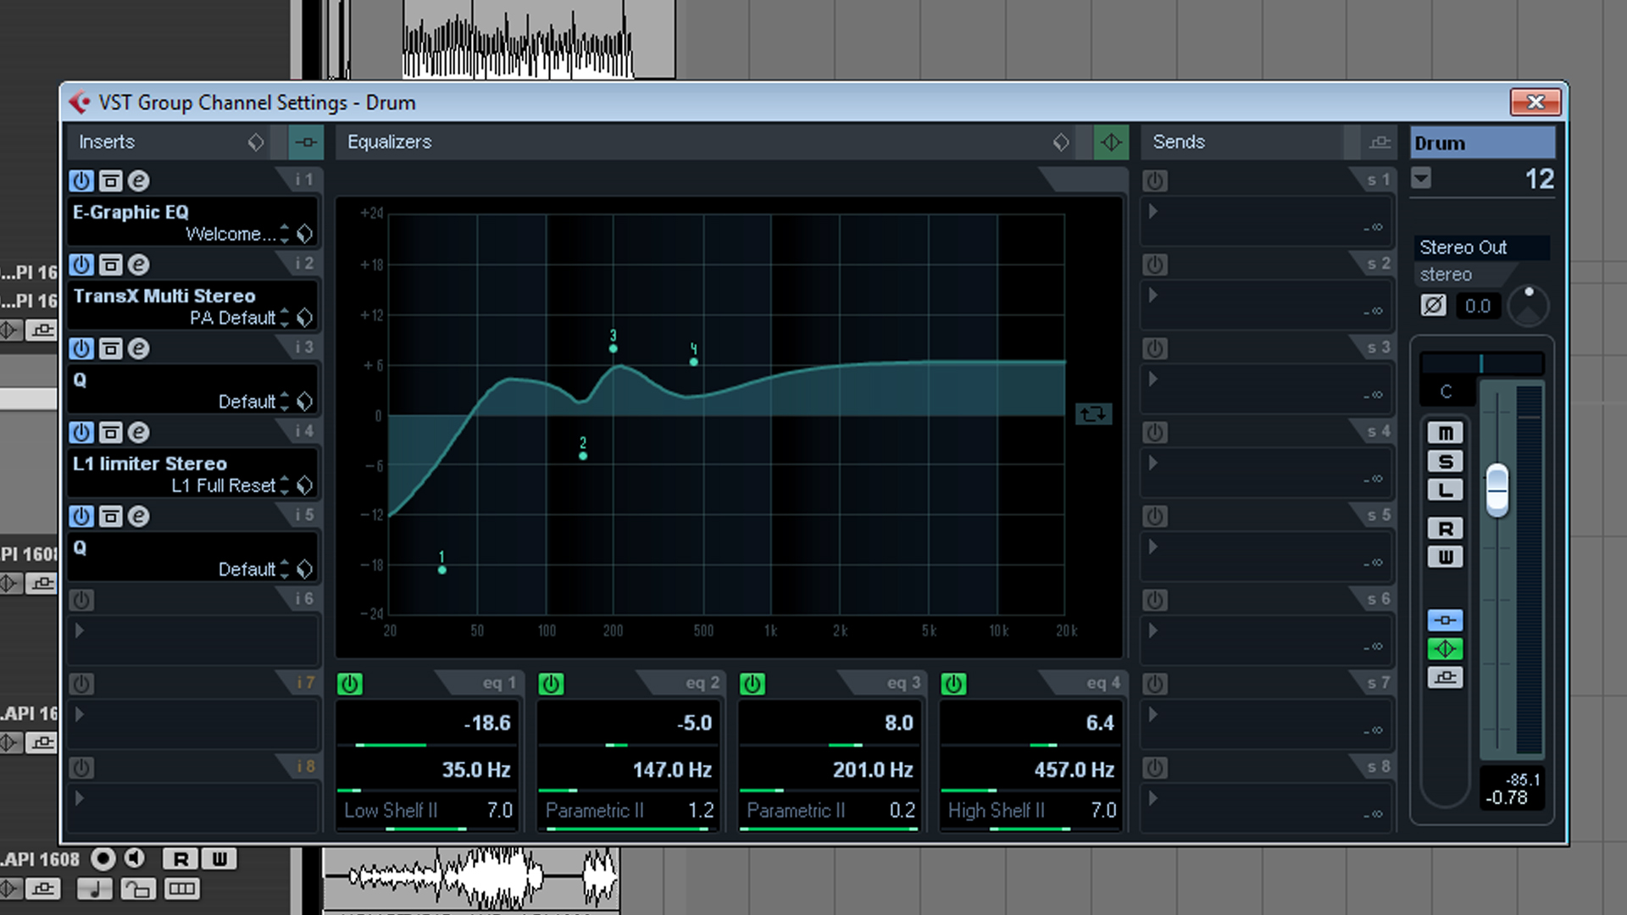Toggle Sends bypass header button

click(x=1380, y=142)
